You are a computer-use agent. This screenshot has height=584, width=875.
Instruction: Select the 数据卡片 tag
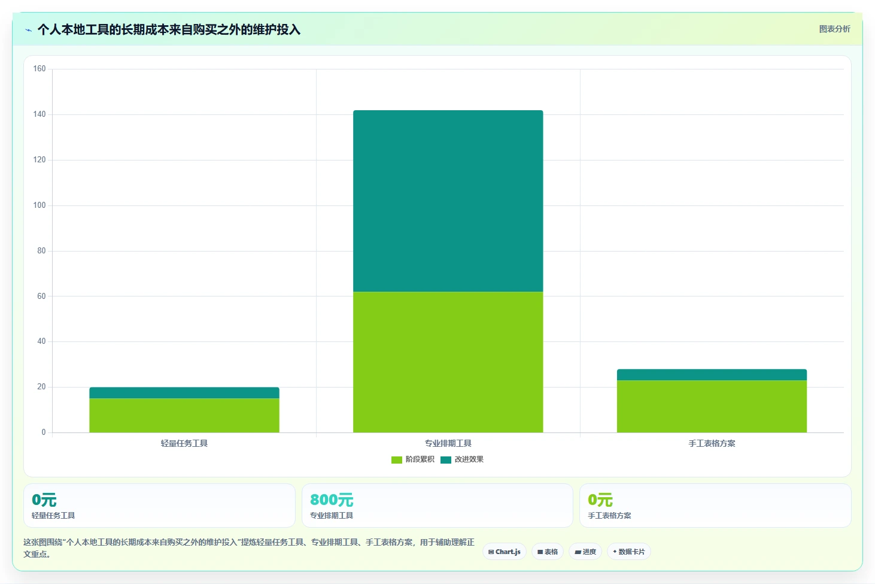click(x=629, y=552)
